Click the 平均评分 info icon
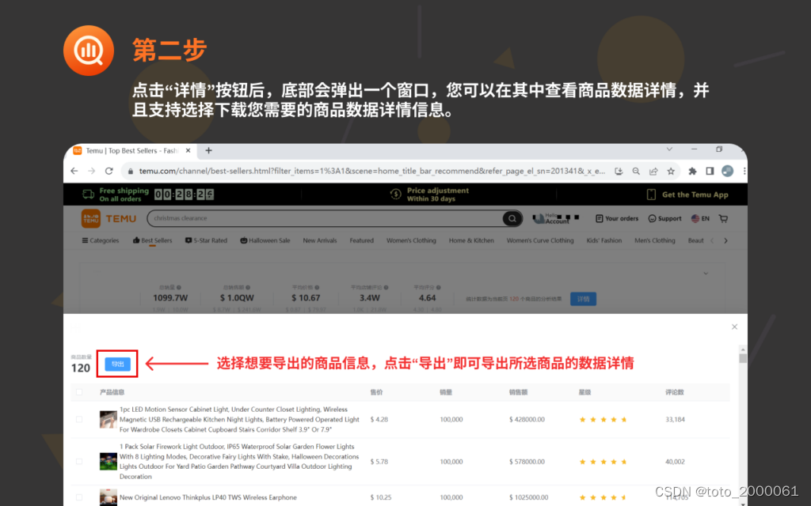811x506 pixels. pyautogui.click(x=439, y=287)
